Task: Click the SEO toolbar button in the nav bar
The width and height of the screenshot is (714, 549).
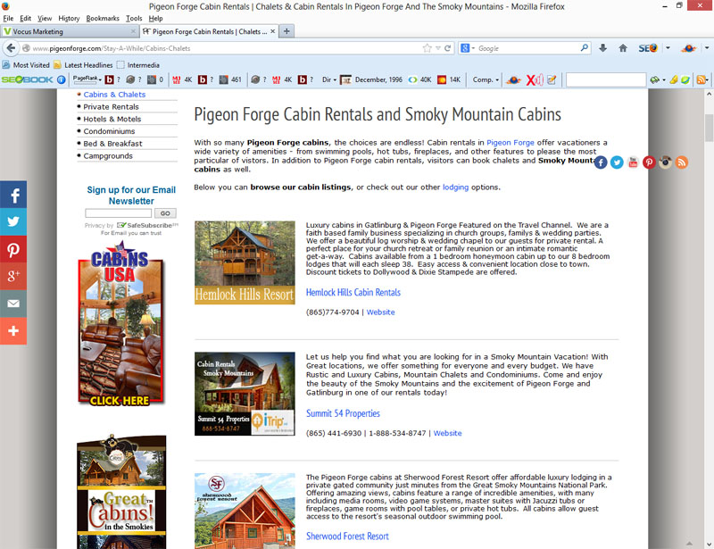Action: click(x=648, y=48)
